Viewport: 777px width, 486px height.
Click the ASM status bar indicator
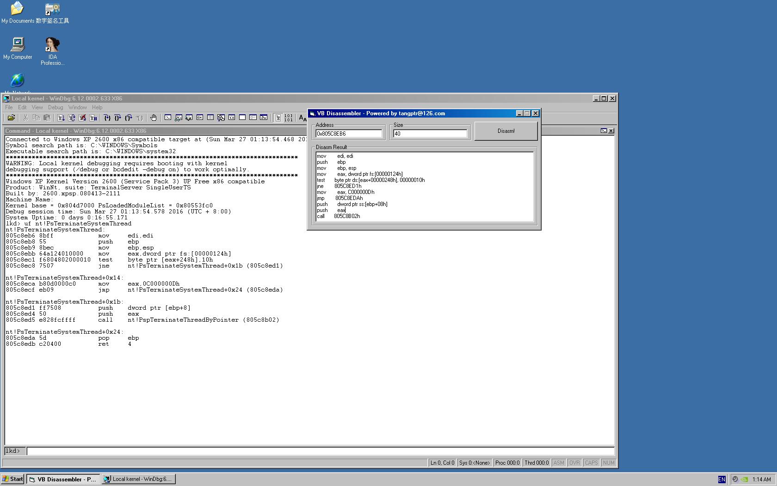point(559,463)
